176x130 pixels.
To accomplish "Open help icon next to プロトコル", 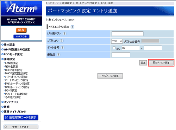I will (62, 41).
